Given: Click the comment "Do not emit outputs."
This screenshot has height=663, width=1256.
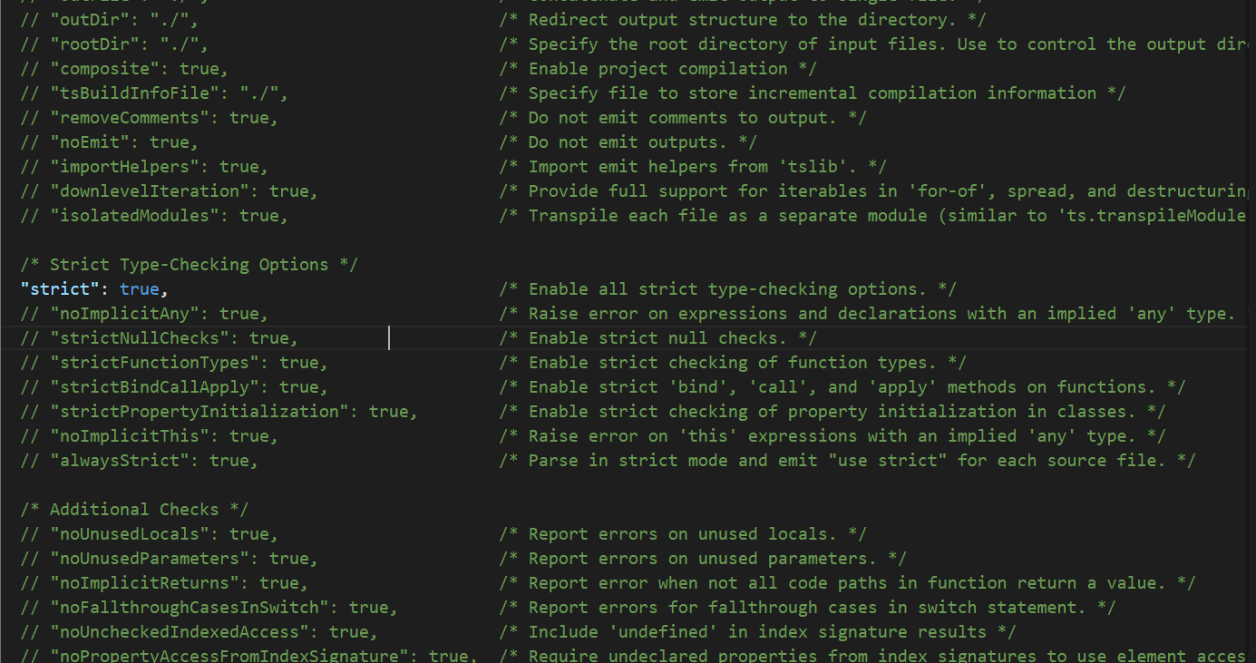Looking at the screenshot, I should pos(628,142).
